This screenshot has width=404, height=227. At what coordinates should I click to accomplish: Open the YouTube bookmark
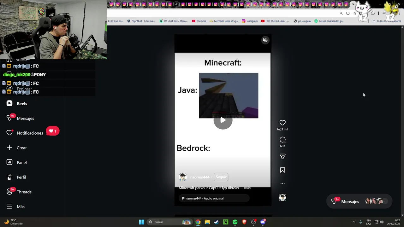tap(199, 21)
